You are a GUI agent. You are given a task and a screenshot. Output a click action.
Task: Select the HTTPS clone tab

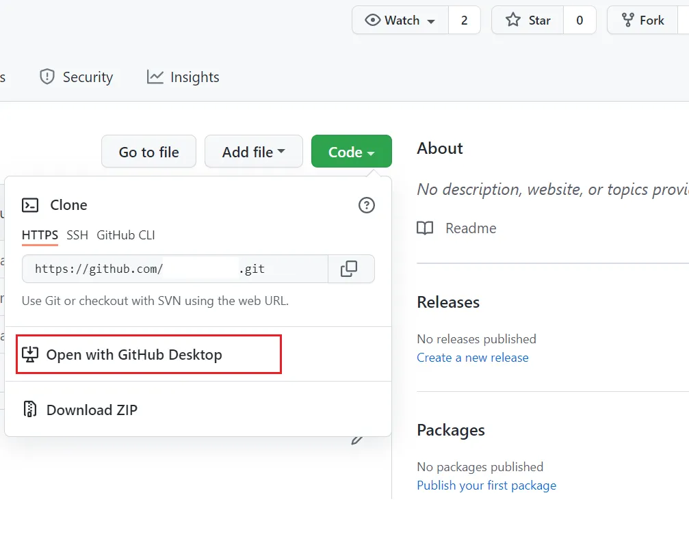point(40,235)
